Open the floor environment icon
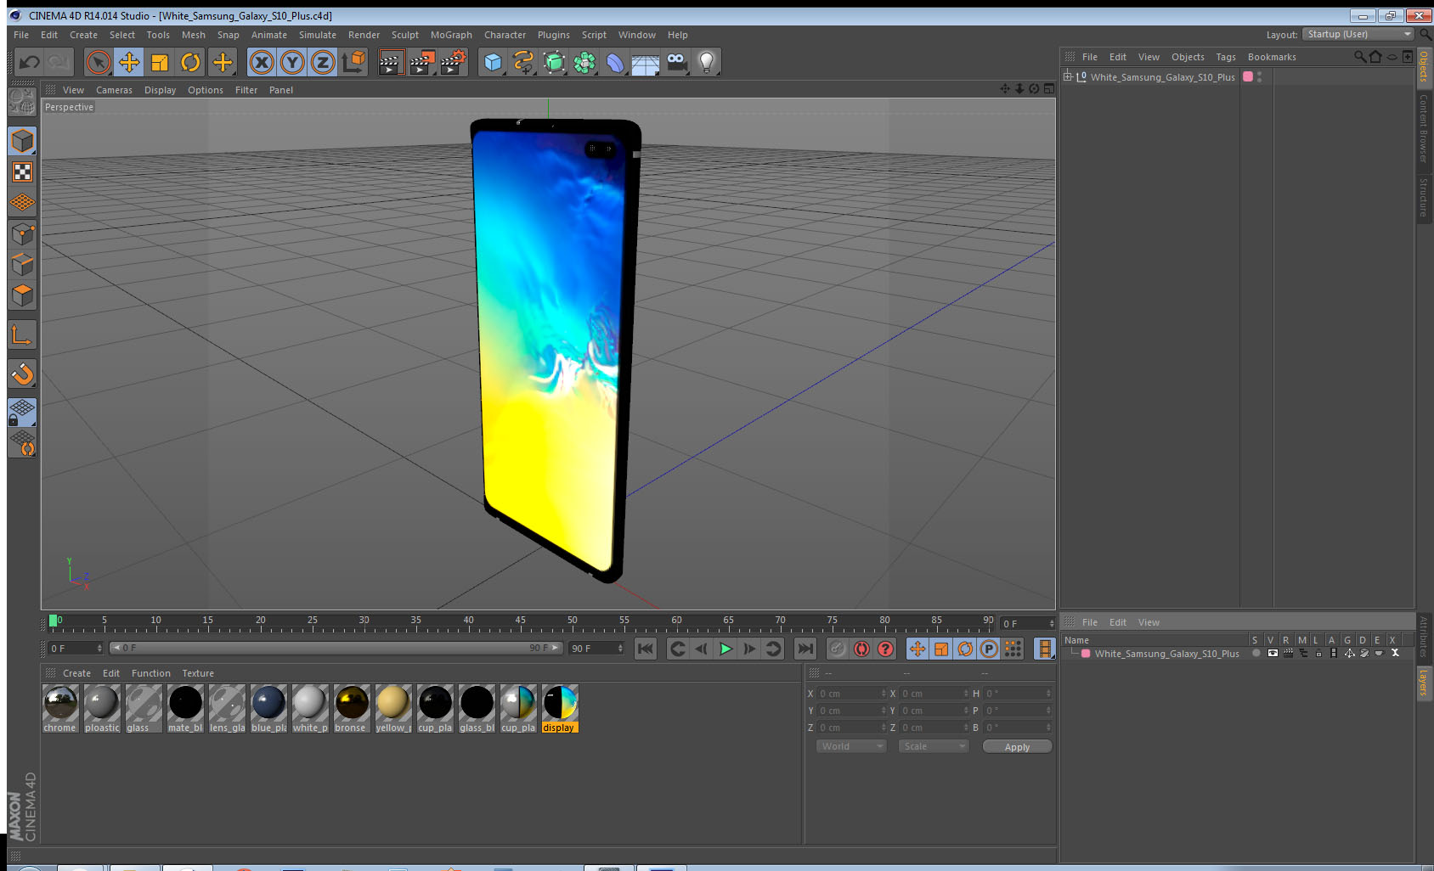This screenshot has height=871, width=1434. 646,62
